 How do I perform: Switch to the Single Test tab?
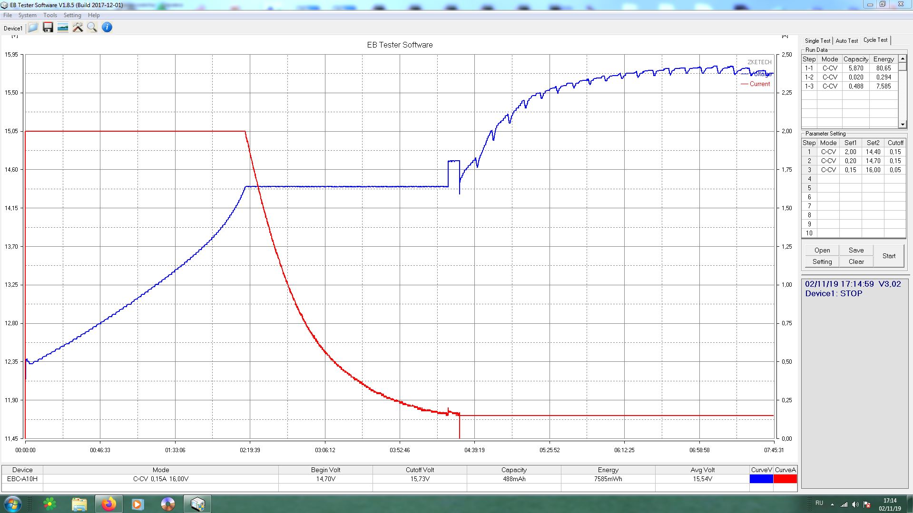tap(817, 41)
